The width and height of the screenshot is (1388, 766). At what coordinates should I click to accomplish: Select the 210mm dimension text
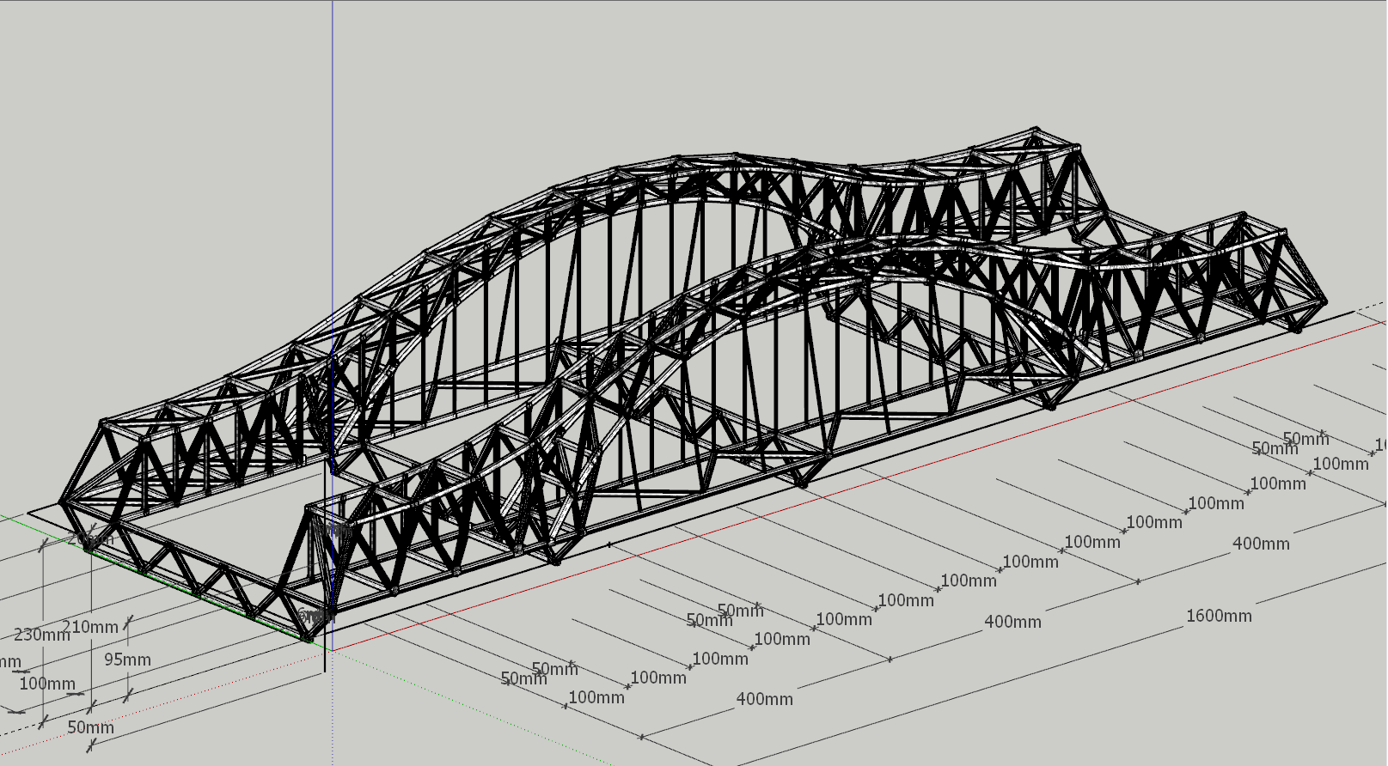tap(90, 627)
